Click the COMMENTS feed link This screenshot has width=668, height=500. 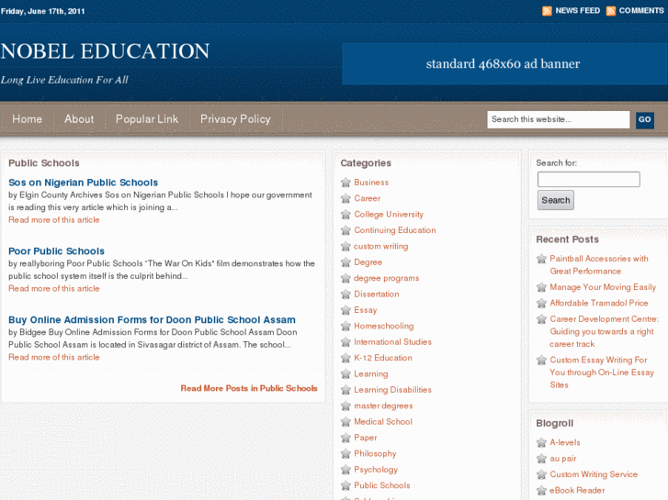pyautogui.click(x=641, y=11)
